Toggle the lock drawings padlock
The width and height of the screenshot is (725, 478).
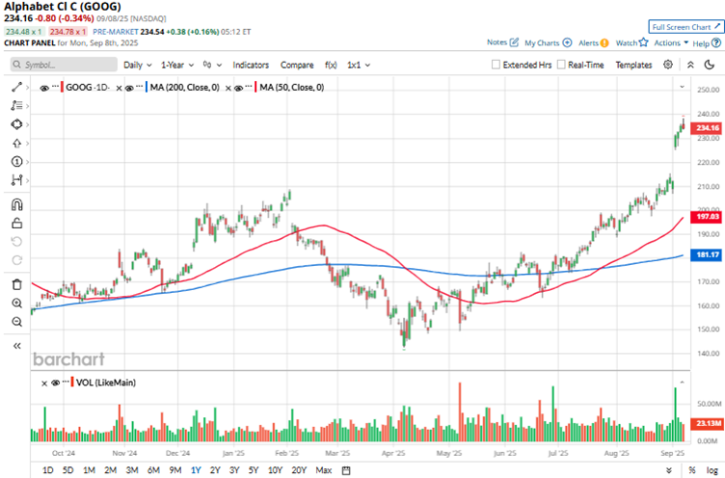coord(16,224)
